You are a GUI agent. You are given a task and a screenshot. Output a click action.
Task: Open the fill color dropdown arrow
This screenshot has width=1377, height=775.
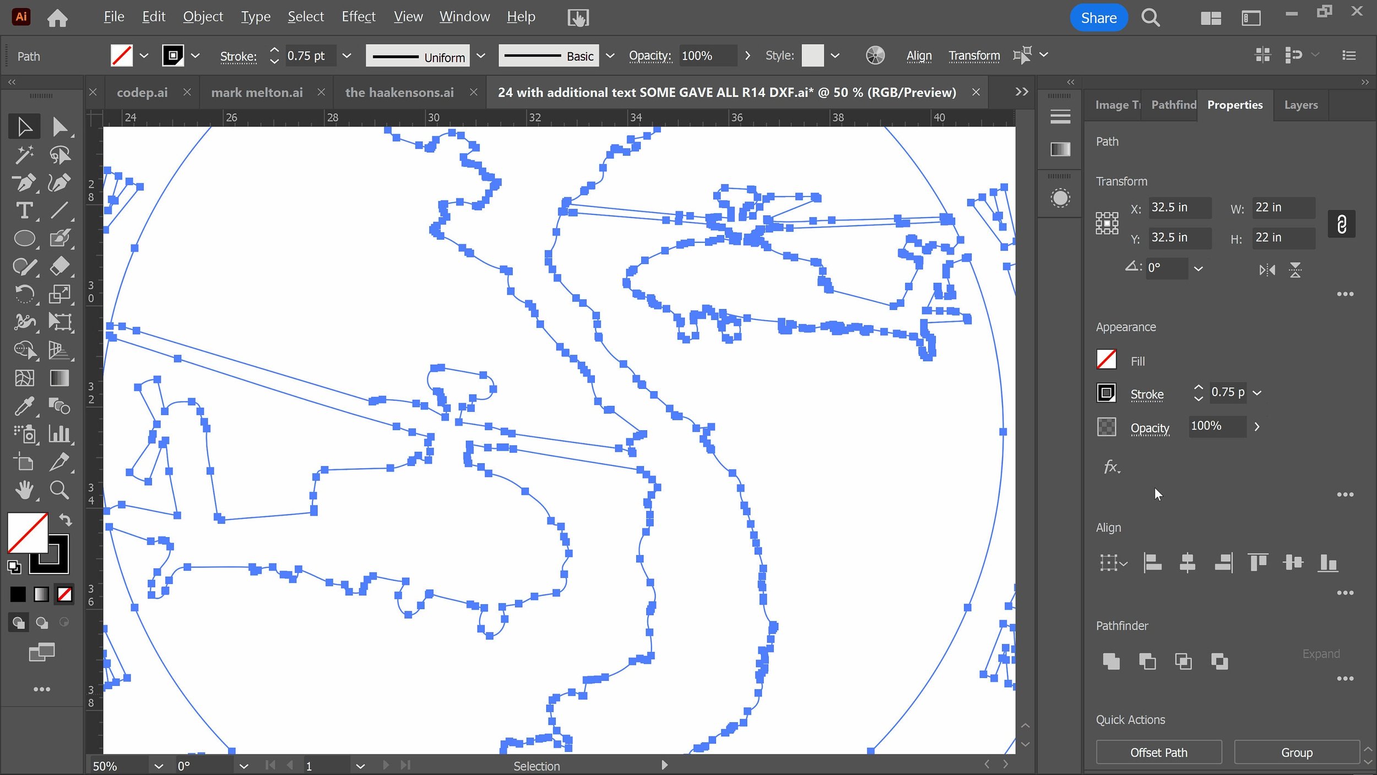(144, 56)
